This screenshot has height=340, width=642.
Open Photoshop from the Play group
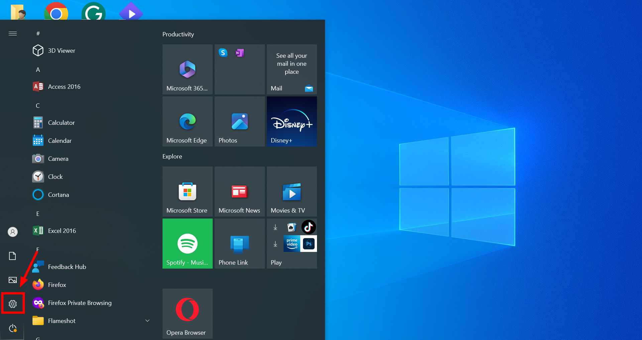[x=308, y=244]
